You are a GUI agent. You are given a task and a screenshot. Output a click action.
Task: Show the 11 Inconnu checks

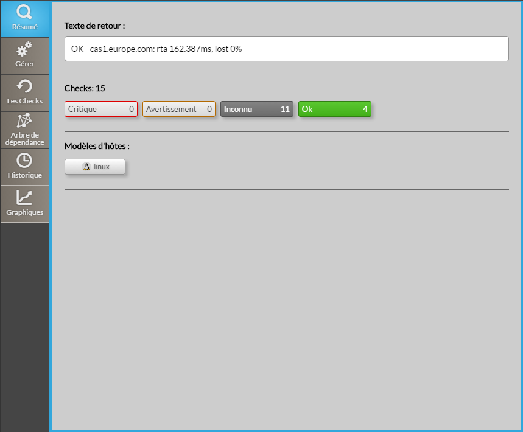[257, 109]
